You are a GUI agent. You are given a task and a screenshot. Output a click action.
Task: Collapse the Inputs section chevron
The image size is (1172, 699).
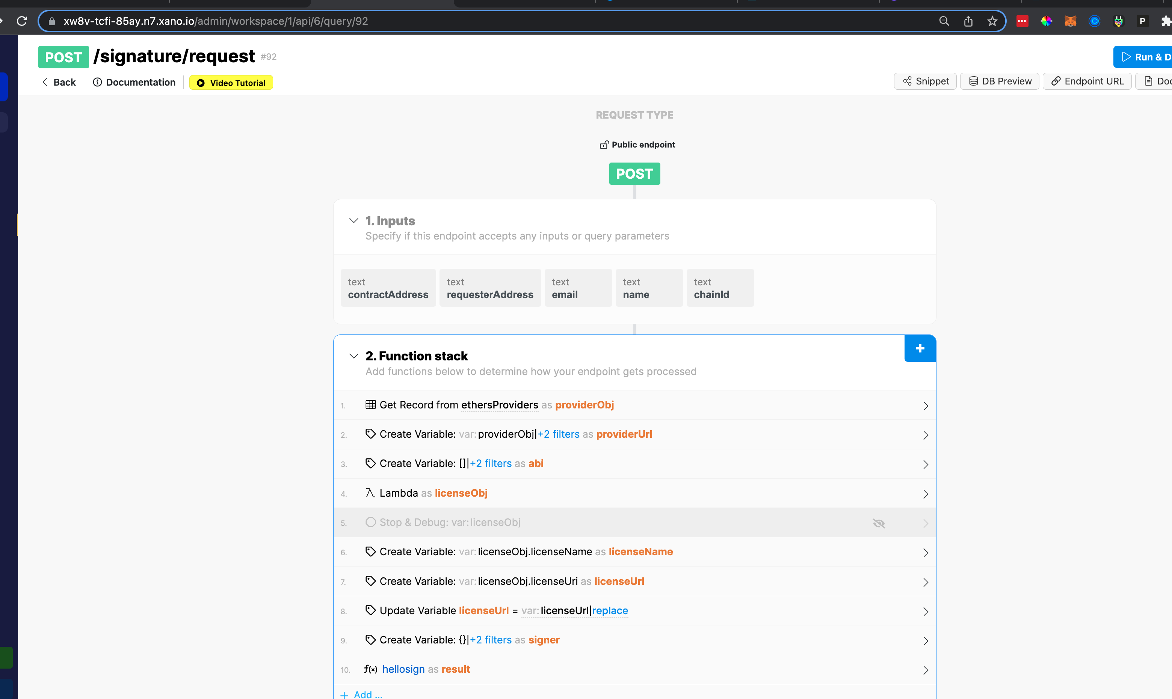(353, 220)
